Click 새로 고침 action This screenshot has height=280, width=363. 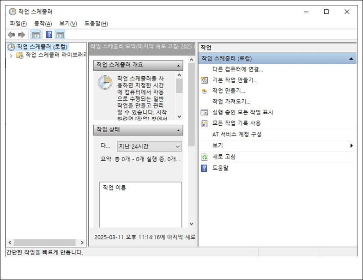click(x=224, y=157)
